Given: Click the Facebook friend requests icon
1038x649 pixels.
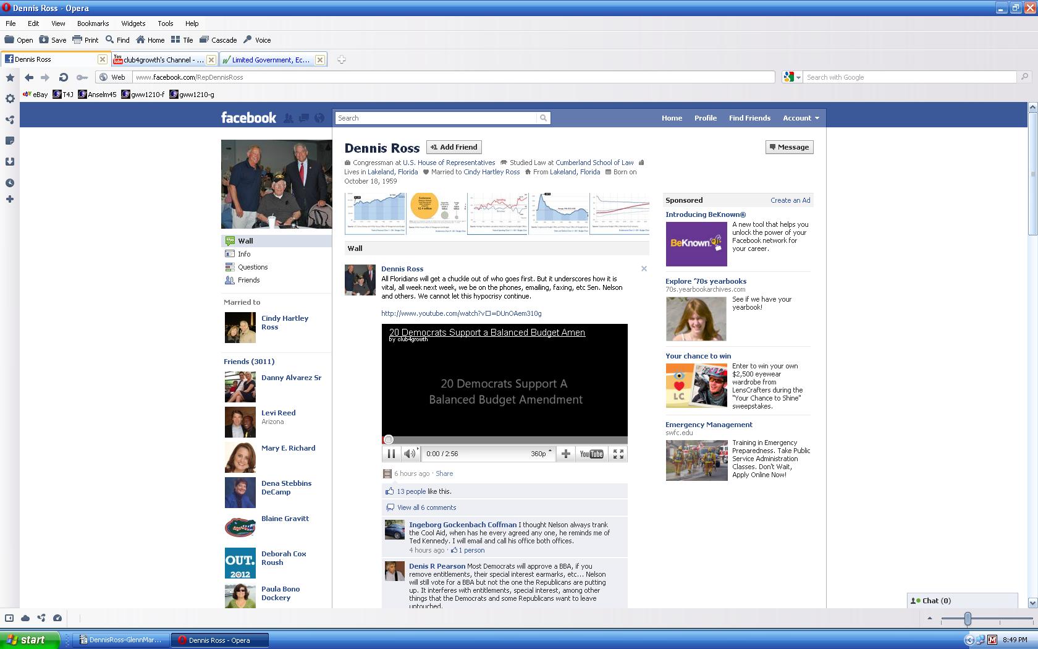Looking at the screenshot, I should click(x=289, y=118).
